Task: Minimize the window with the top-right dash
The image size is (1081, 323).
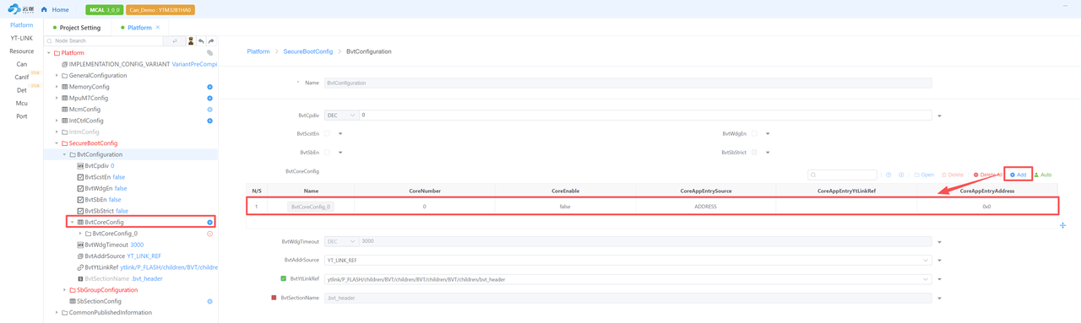Action: 1065,6
